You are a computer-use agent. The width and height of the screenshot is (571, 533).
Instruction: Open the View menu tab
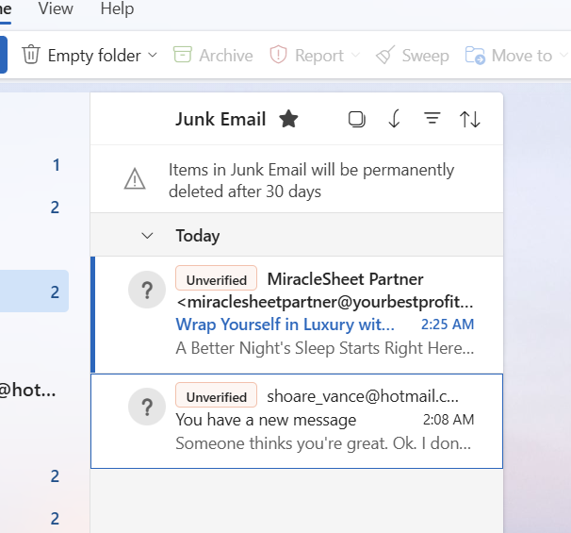56,8
